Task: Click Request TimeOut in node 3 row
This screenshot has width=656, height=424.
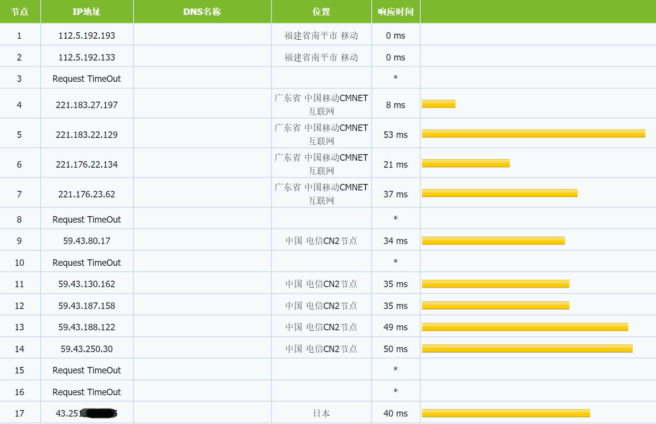Action: click(87, 79)
